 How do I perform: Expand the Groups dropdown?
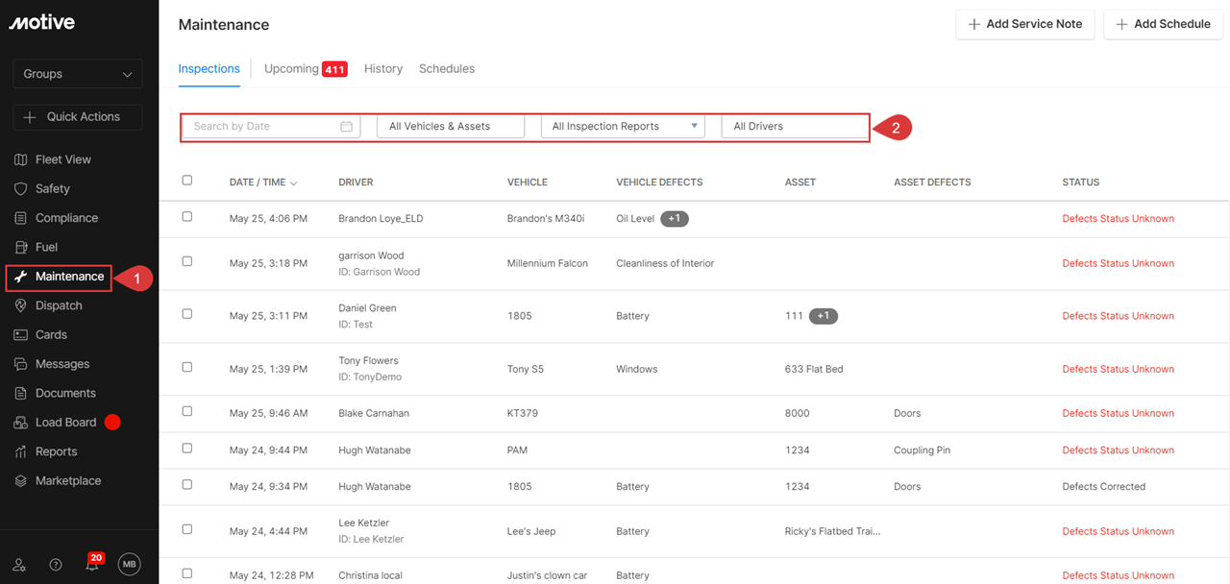(78, 74)
